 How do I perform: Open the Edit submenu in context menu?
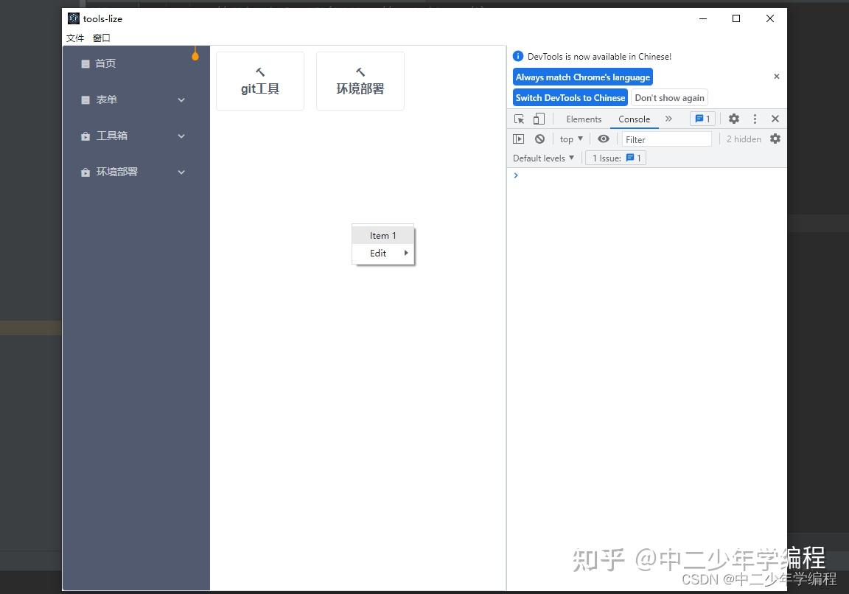382,253
